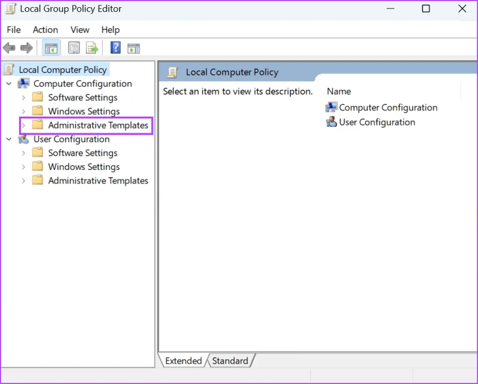The height and width of the screenshot is (384, 478).
Task: Click User Configuration icon in right pane list
Action: coord(332,122)
